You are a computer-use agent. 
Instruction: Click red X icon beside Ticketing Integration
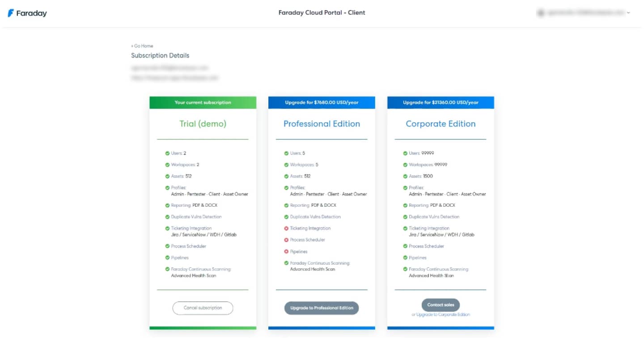coord(286,228)
